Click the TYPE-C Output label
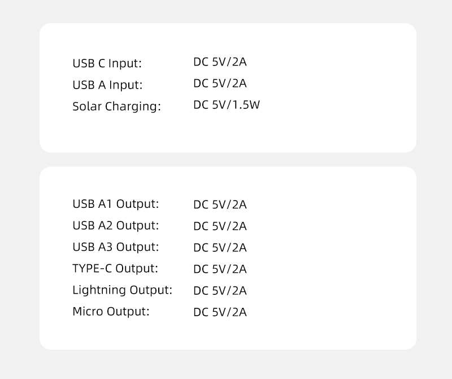 click(115, 268)
